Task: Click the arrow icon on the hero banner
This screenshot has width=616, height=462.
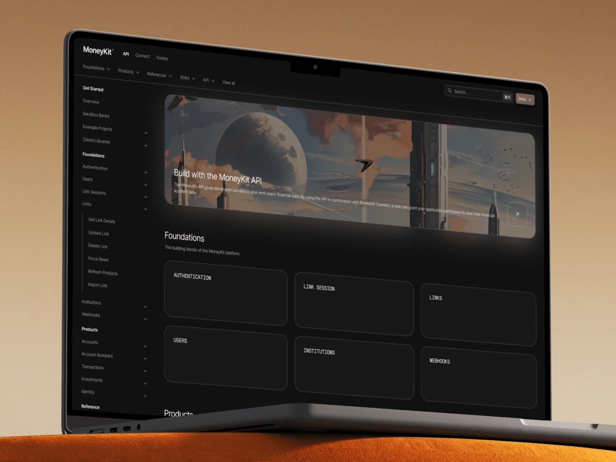Action: tap(517, 214)
